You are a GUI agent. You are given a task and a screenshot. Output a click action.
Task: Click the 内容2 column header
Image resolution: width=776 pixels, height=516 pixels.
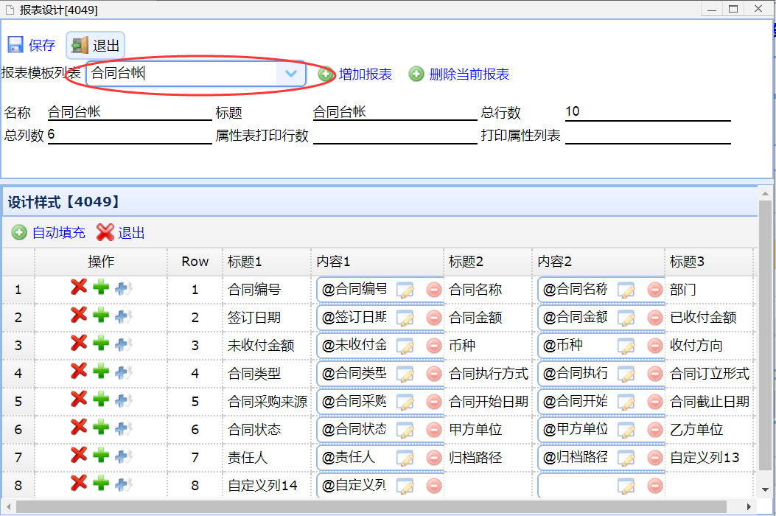599,262
